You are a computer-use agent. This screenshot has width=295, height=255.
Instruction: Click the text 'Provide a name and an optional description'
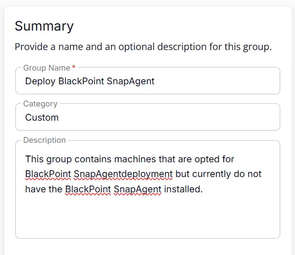[x=111, y=47]
